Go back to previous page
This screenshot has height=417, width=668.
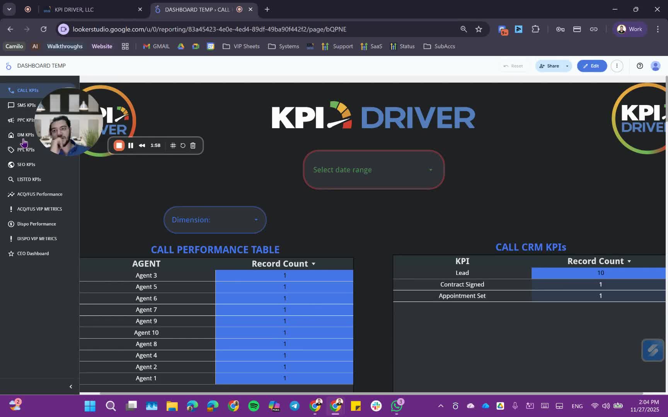[10, 29]
